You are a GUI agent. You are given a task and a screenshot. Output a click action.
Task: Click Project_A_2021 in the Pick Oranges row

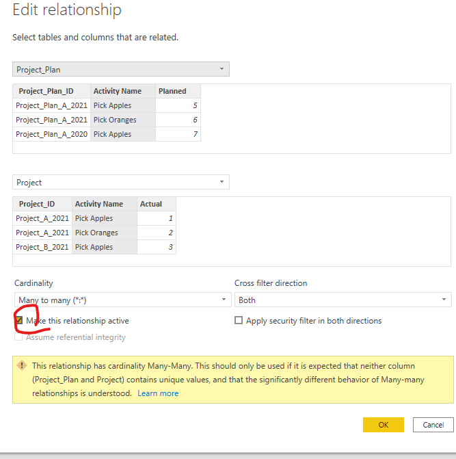click(x=42, y=233)
